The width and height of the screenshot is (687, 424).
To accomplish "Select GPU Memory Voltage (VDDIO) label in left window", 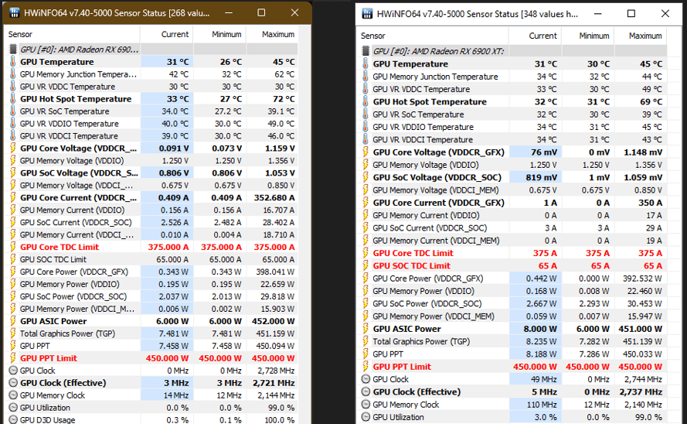I will pos(72,160).
